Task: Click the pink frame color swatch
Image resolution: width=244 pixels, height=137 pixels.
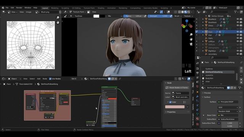Action: pos(175,107)
